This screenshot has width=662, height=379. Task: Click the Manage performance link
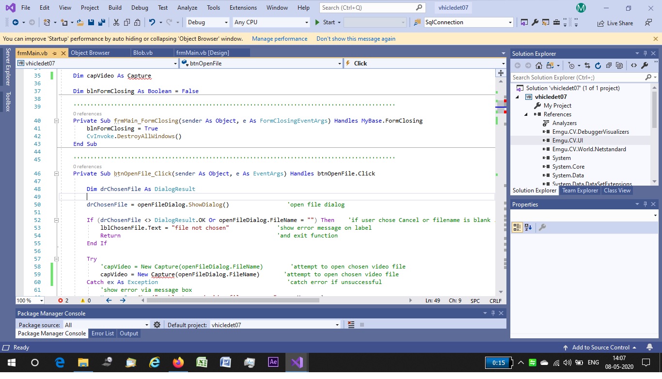[x=280, y=39]
